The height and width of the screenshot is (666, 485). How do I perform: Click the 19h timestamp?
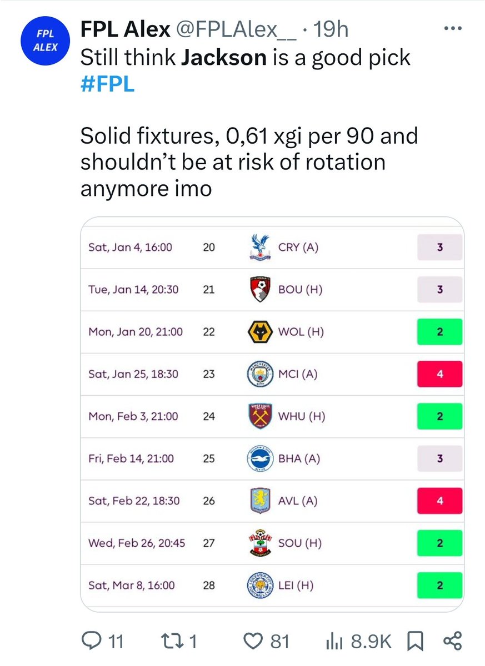pyautogui.click(x=331, y=30)
